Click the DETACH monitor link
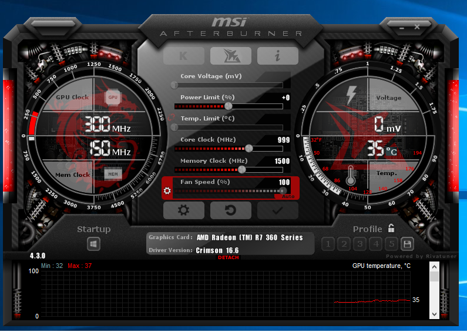467x332 pixels. 229,257
